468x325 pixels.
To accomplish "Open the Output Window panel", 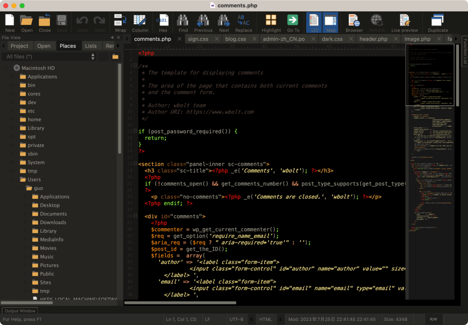I will [20, 311].
